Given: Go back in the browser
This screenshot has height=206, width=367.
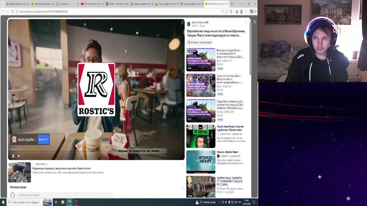Looking at the screenshot, I should click(x=3, y=11).
